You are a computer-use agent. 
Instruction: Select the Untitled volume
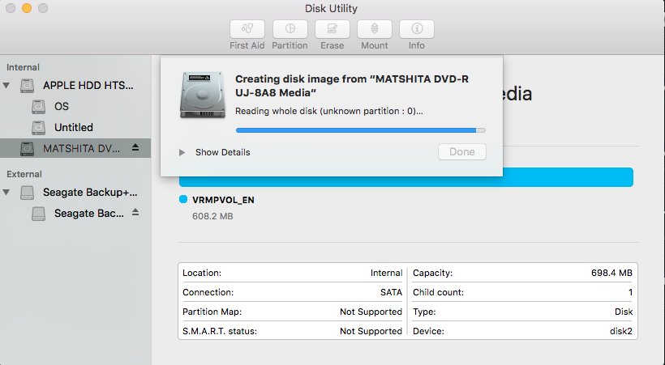coord(73,127)
